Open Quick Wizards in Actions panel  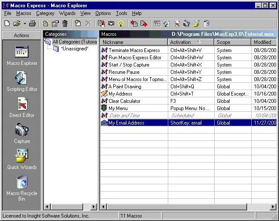pos(22,157)
